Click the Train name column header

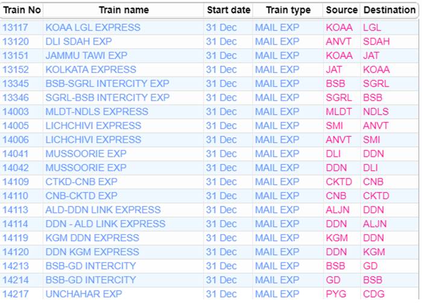coord(123,10)
